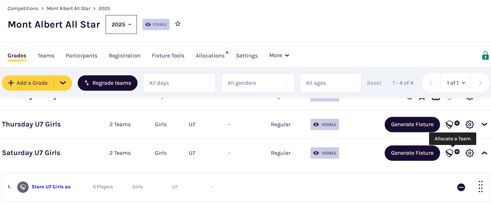Click the Mont Albert All Star page title

point(54,24)
